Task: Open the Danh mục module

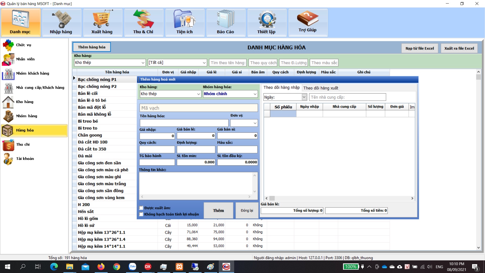Action: pyautogui.click(x=20, y=22)
